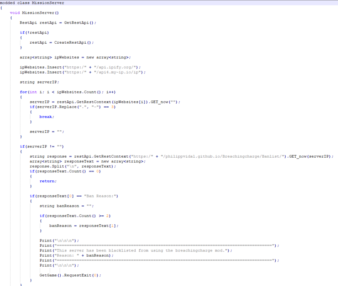Click the 'banReason = responseText[1];' line

[84, 226]
